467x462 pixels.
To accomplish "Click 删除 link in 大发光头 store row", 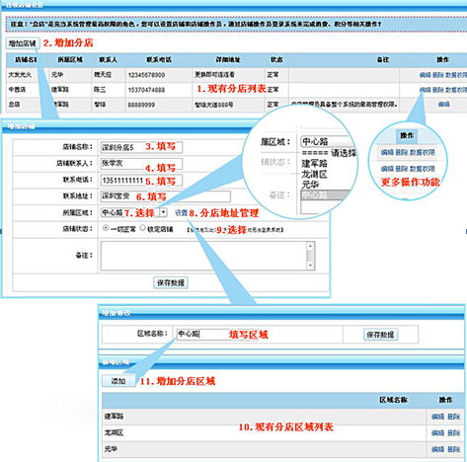I will (438, 75).
